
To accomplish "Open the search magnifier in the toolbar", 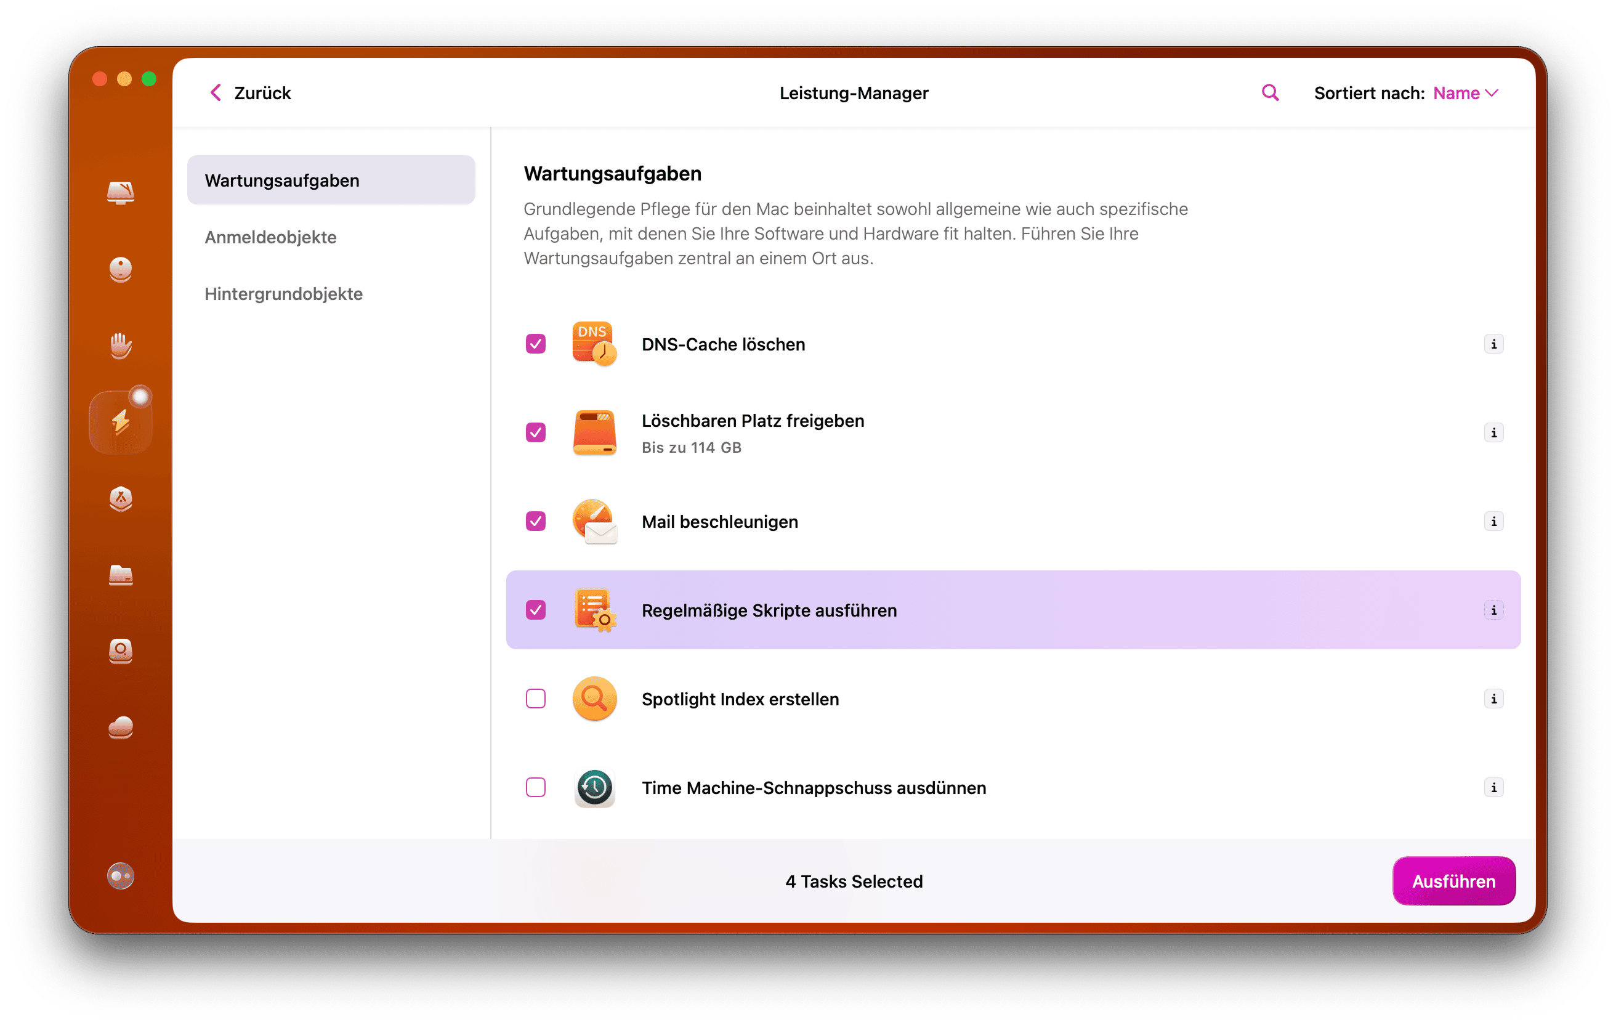I will [x=1269, y=92].
